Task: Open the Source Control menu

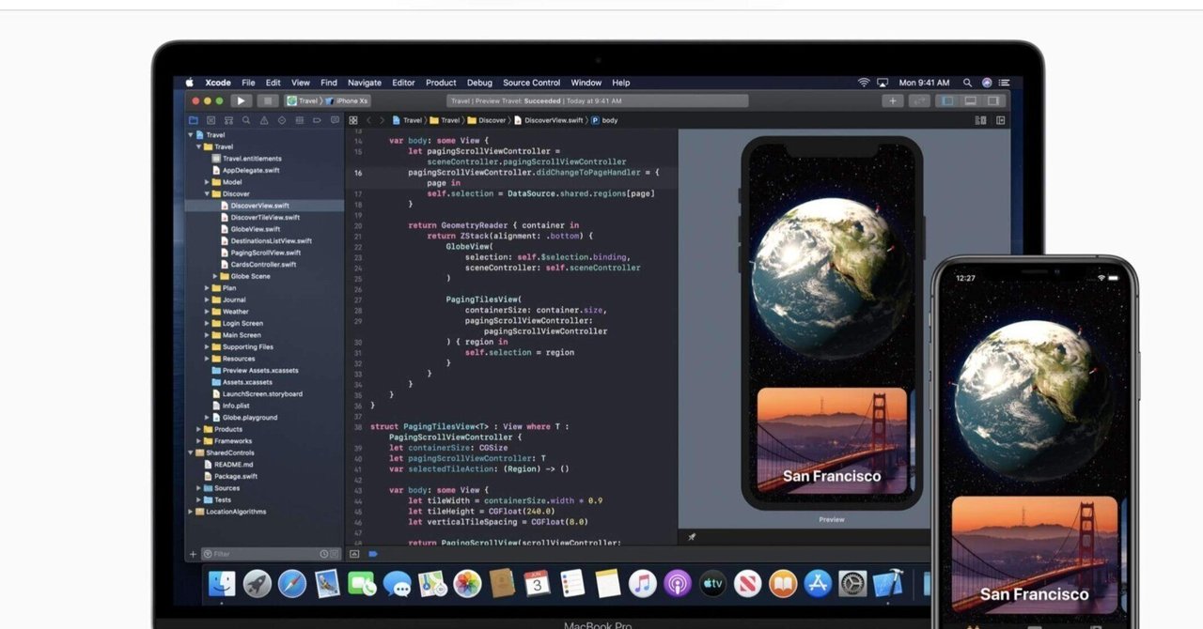Action: click(x=531, y=83)
